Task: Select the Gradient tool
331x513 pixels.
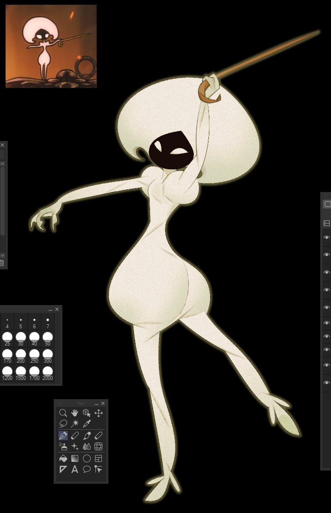Action: pyautogui.click(x=75, y=459)
